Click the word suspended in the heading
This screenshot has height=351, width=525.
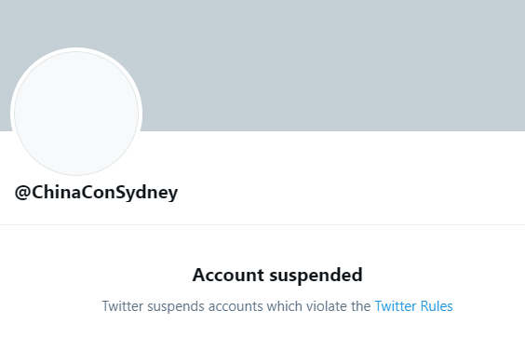click(316, 276)
